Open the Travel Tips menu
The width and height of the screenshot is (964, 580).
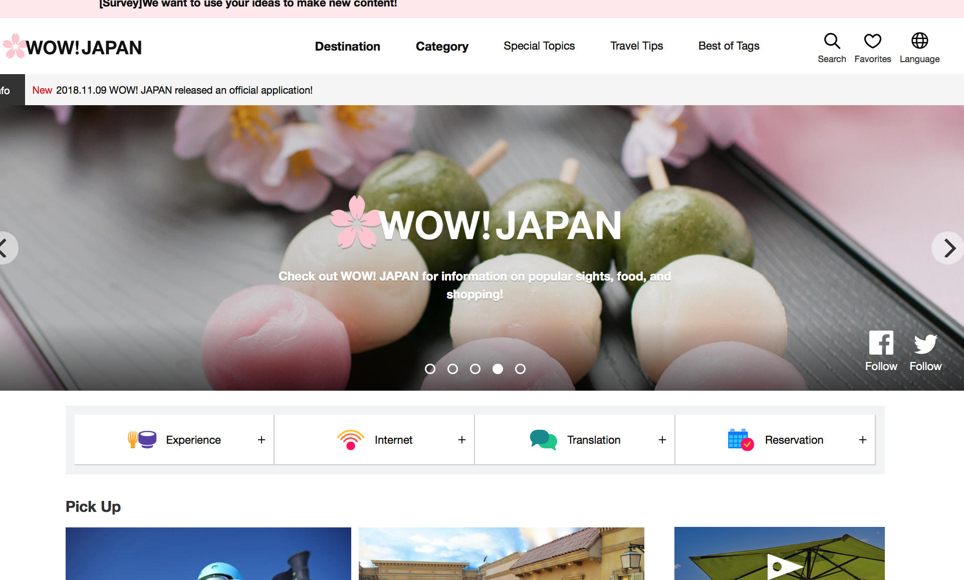coord(636,46)
